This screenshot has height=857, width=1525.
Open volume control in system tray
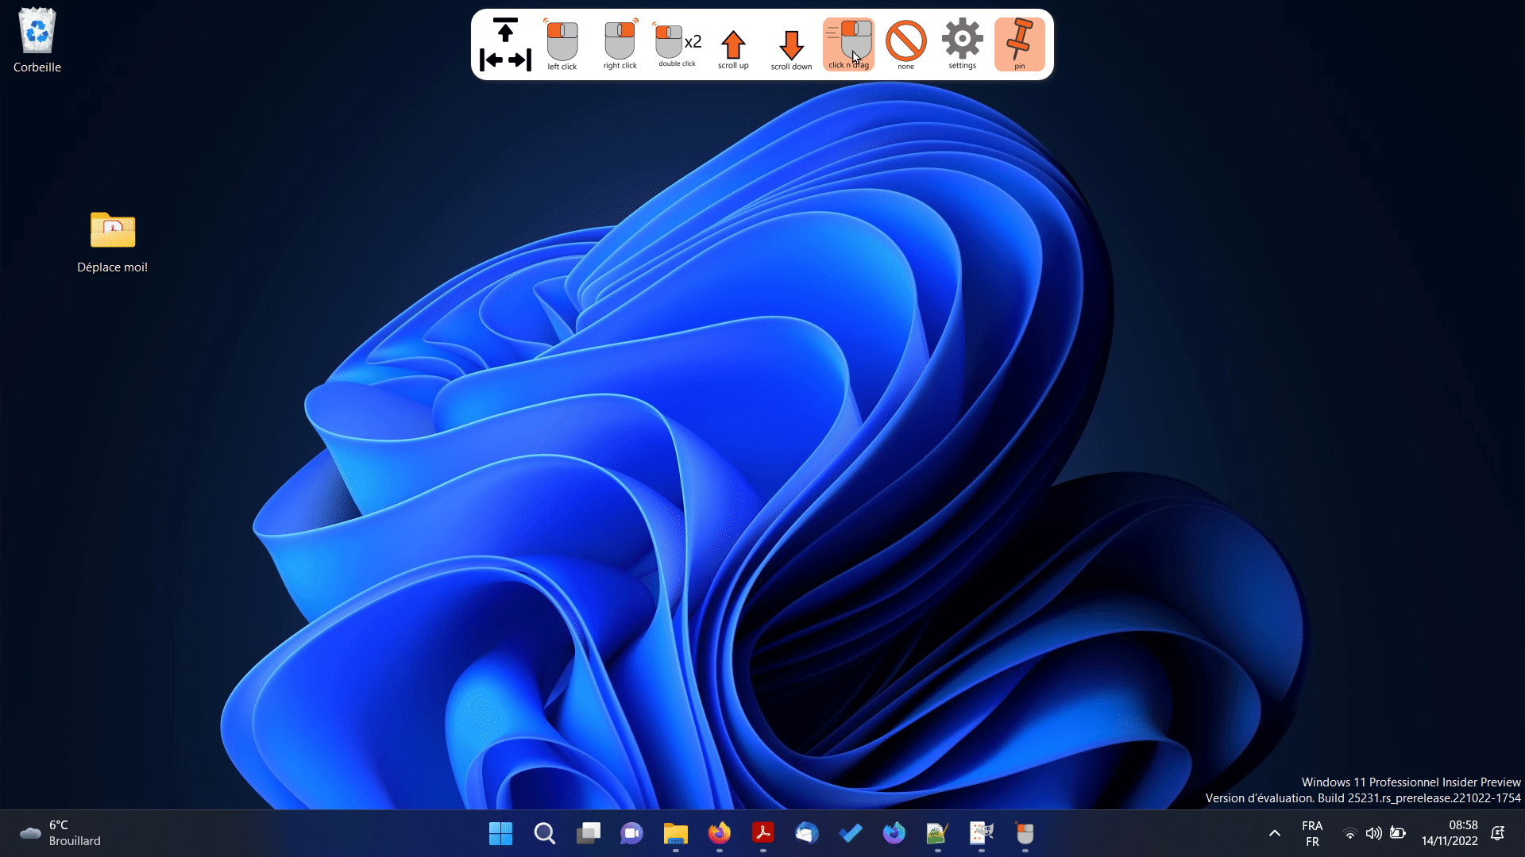[x=1373, y=833]
